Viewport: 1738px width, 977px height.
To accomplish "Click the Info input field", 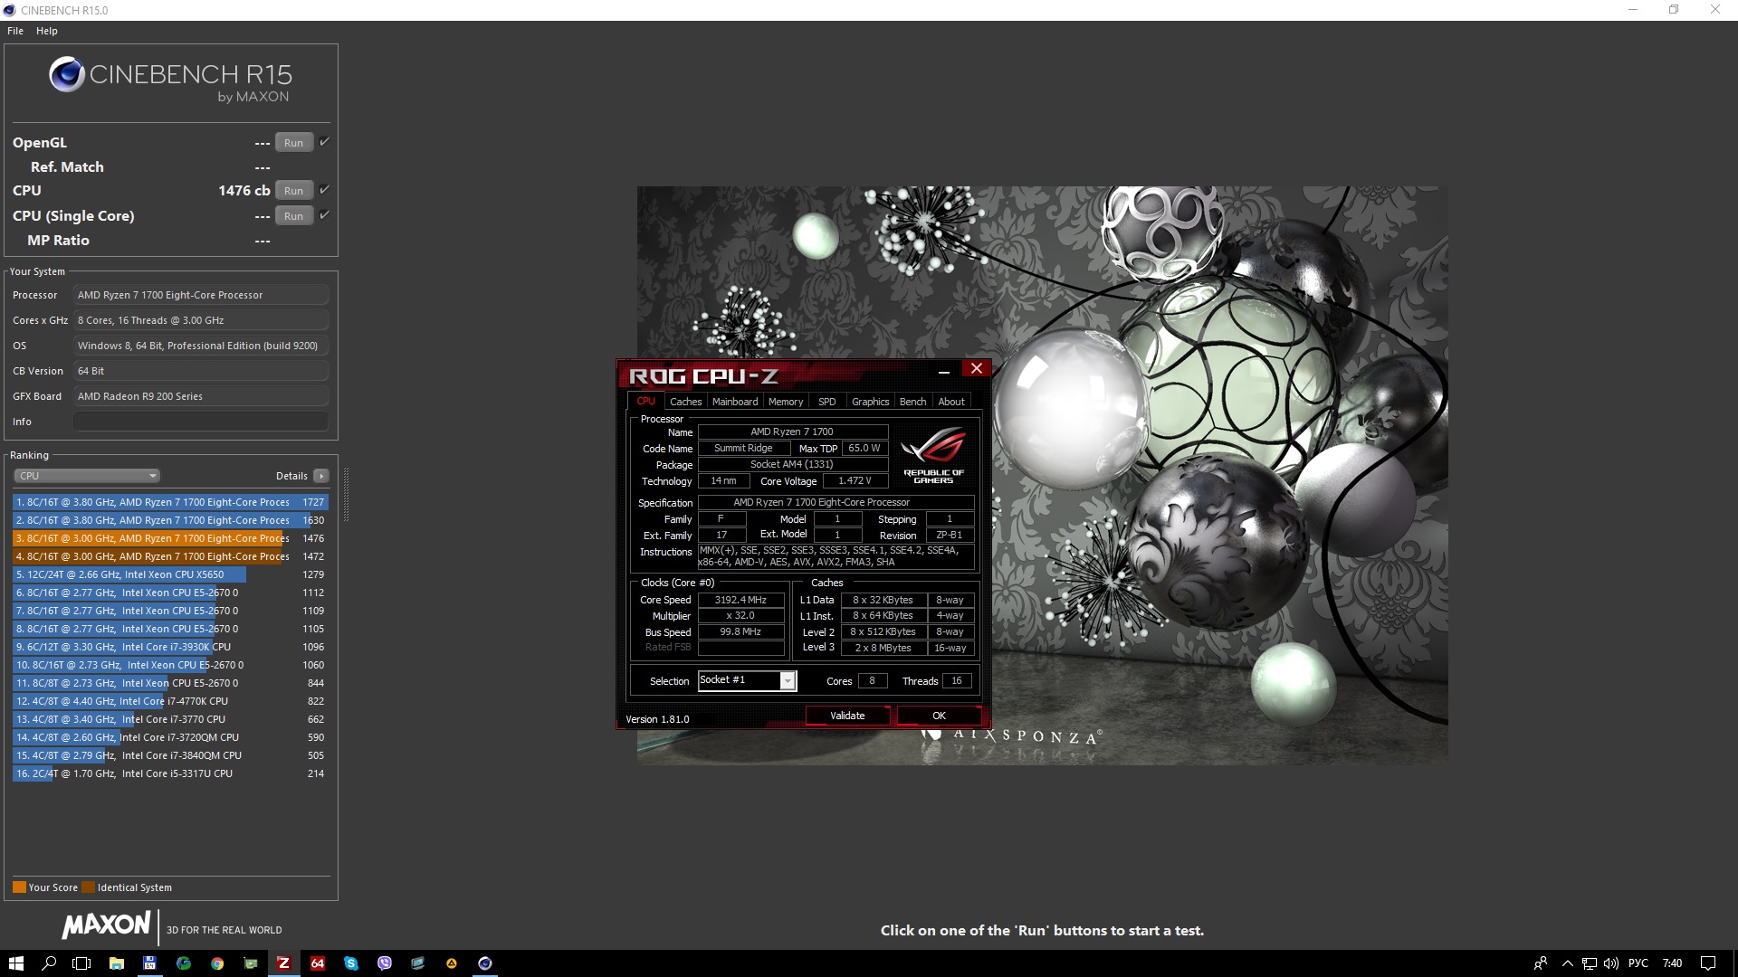I will click(200, 422).
